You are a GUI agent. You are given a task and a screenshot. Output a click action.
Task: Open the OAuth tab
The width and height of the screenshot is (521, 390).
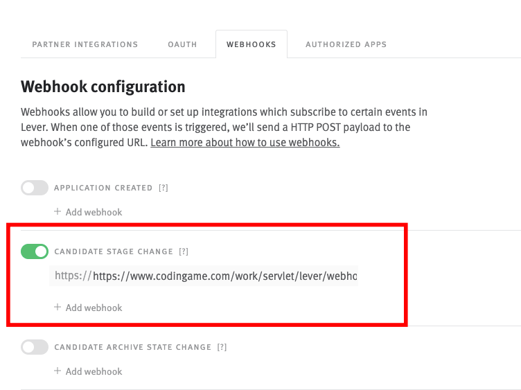tap(182, 44)
